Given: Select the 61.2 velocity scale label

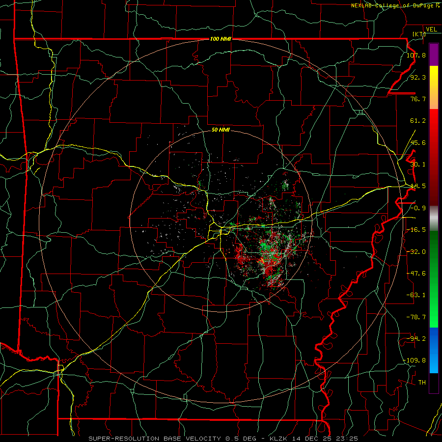Looking at the screenshot, I should pyautogui.click(x=418, y=121).
